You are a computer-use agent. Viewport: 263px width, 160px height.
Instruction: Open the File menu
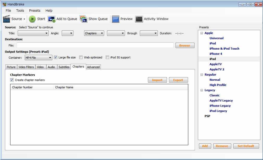(8, 11)
